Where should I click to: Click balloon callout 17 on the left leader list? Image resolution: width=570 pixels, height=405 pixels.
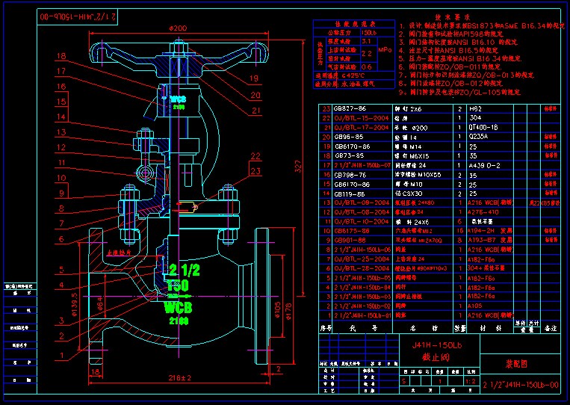click(x=61, y=71)
